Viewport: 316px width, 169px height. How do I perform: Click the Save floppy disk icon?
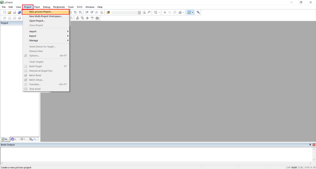[14, 13]
